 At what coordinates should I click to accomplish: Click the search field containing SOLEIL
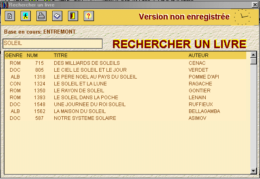(x=52, y=43)
